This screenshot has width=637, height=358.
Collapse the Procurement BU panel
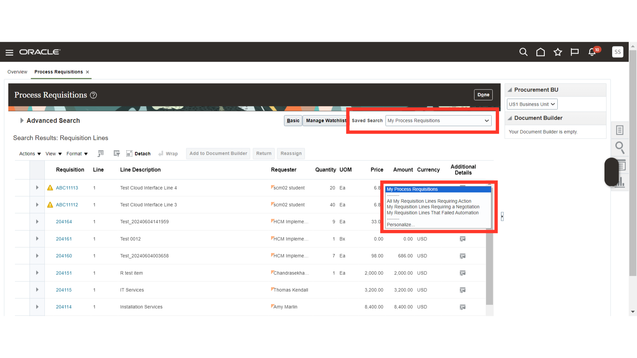point(510,90)
